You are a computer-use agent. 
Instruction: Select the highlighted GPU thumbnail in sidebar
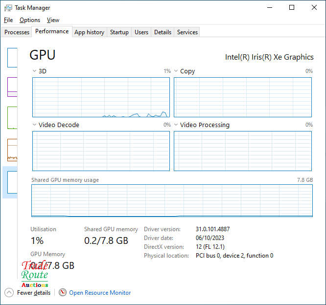(12, 182)
